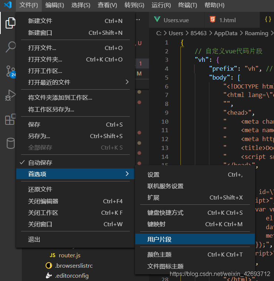Choose 还原文件 menu entry
Screen dimensions: 274x281
(75, 189)
